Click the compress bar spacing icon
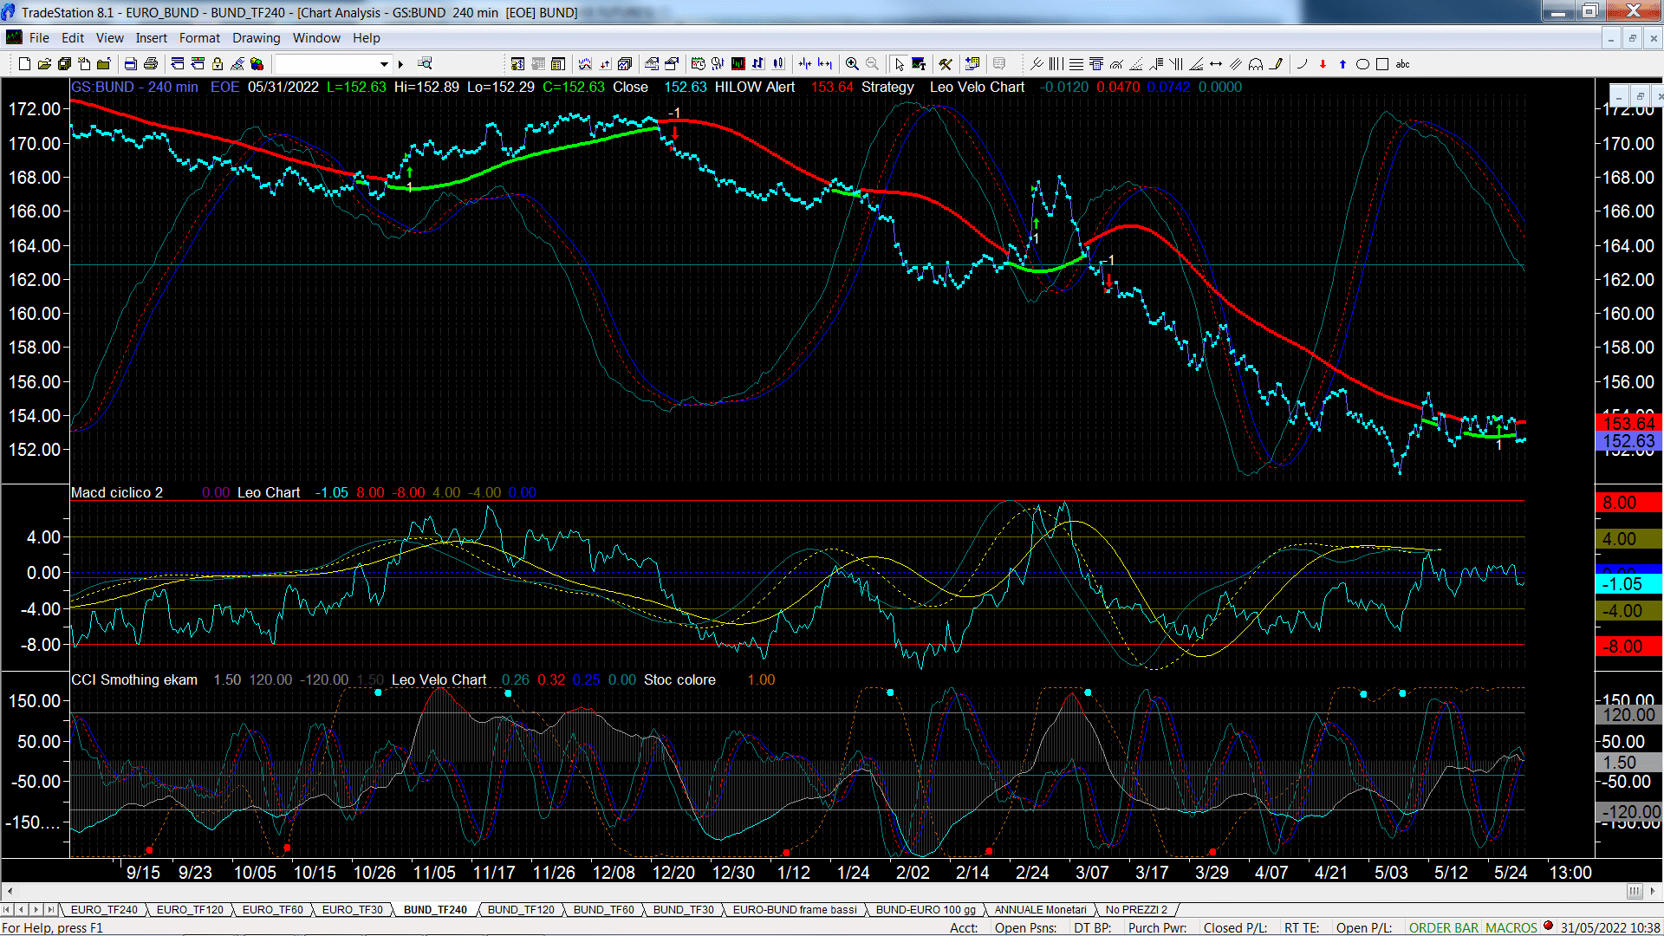 [805, 63]
